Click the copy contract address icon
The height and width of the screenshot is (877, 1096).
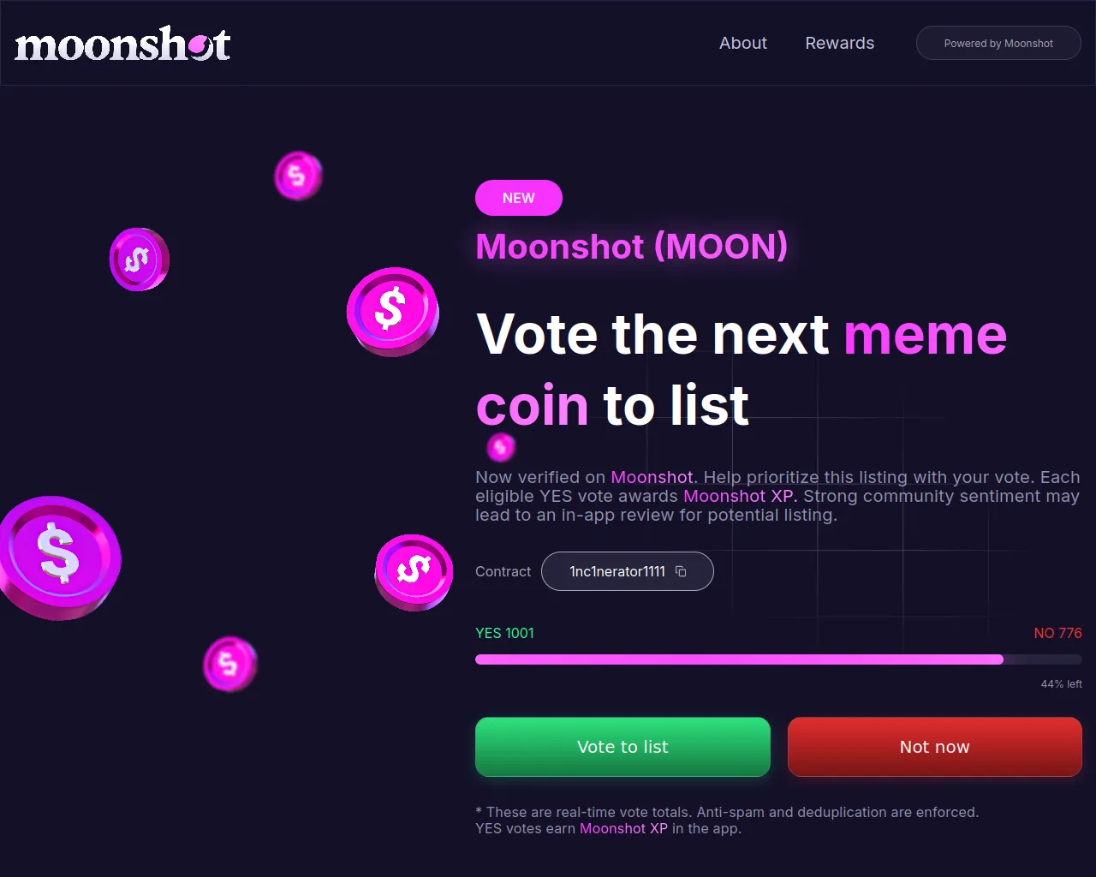pos(681,571)
